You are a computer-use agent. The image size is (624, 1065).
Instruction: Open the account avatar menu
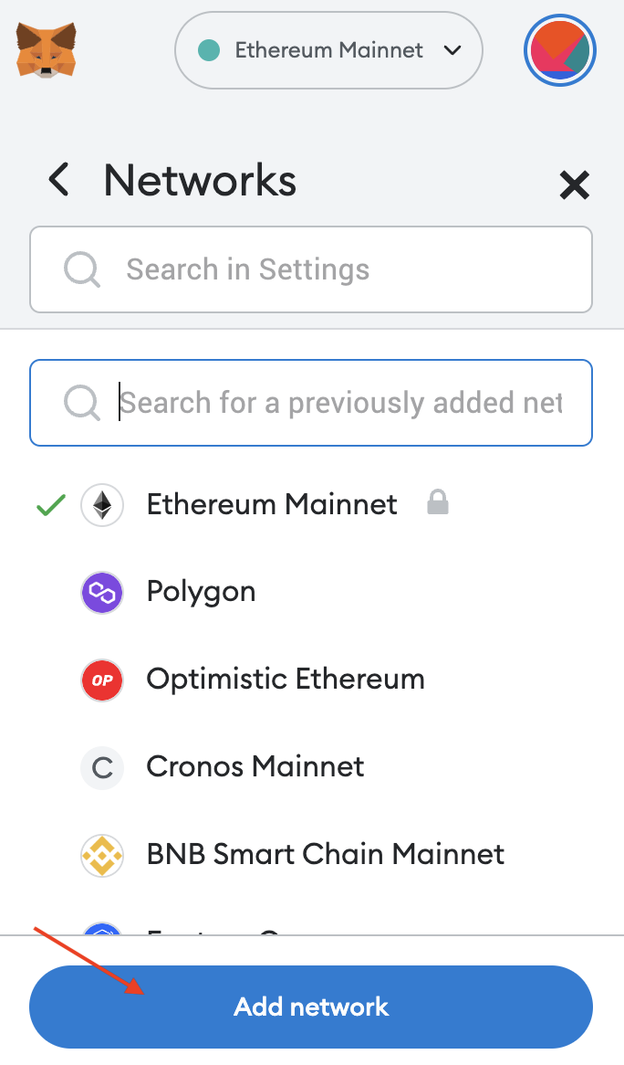tap(560, 52)
